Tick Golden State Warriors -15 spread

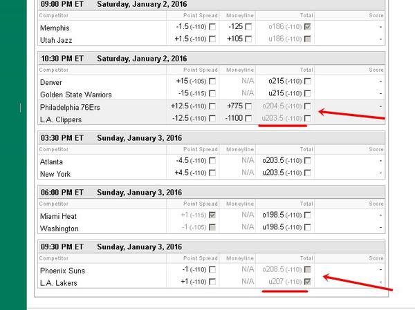212,93
